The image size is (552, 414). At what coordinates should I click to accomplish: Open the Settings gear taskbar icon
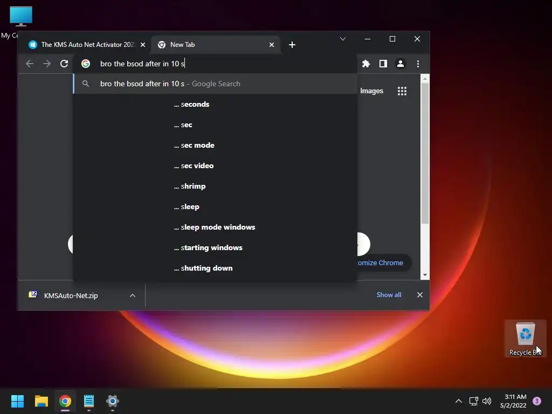pyautogui.click(x=113, y=401)
